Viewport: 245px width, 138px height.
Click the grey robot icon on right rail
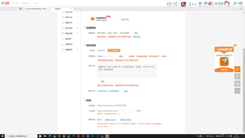pyautogui.click(x=237, y=83)
